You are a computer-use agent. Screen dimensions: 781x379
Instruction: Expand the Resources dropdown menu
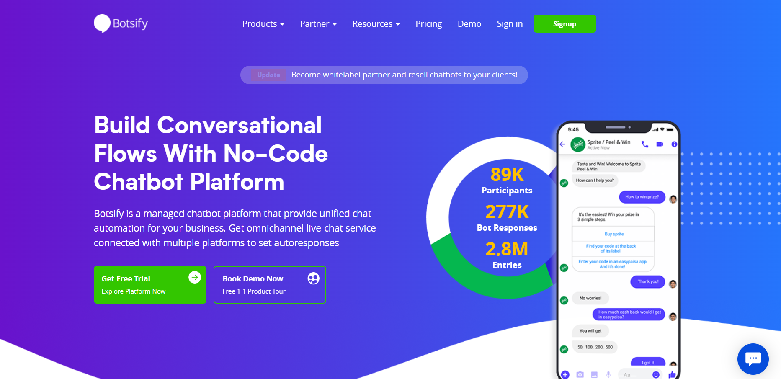pyautogui.click(x=376, y=24)
